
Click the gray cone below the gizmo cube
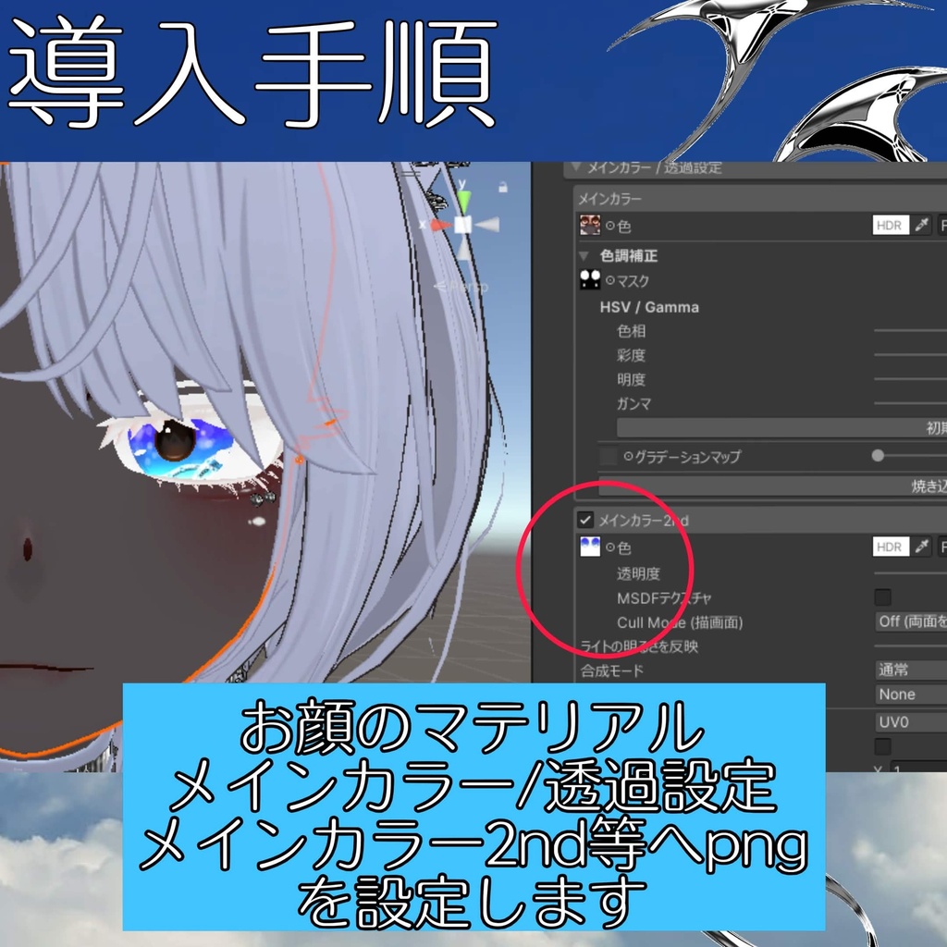click(x=463, y=248)
